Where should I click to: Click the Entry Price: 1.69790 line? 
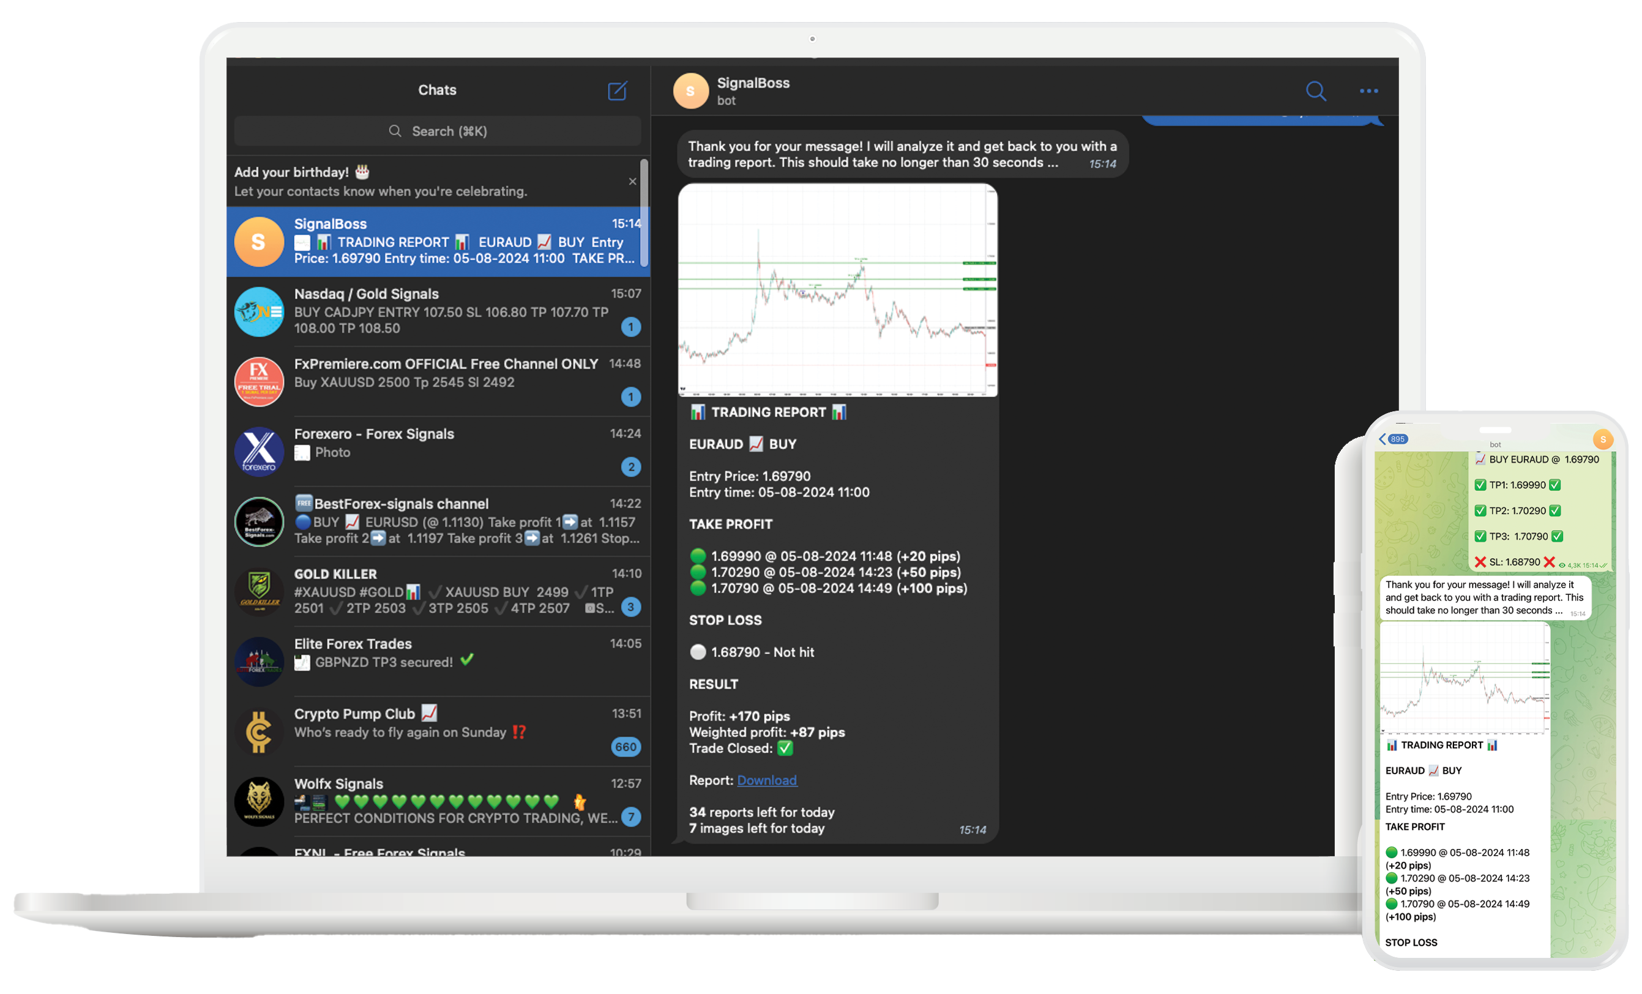tap(750, 476)
